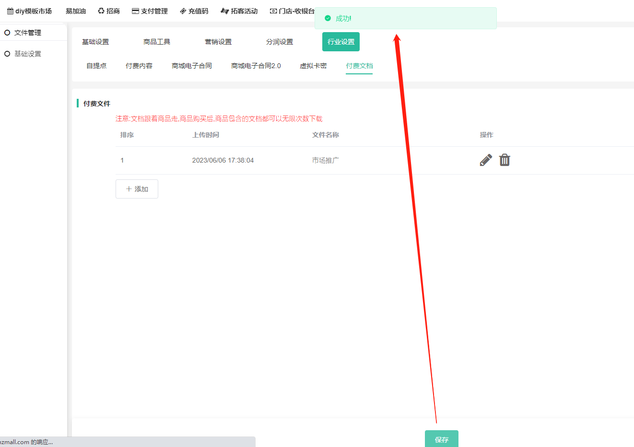Open 拓客活动 in the top bar
This screenshot has width=634, height=447.
[239, 11]
